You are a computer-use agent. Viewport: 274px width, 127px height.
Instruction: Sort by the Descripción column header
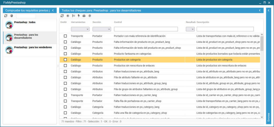[x=203, y=22]
